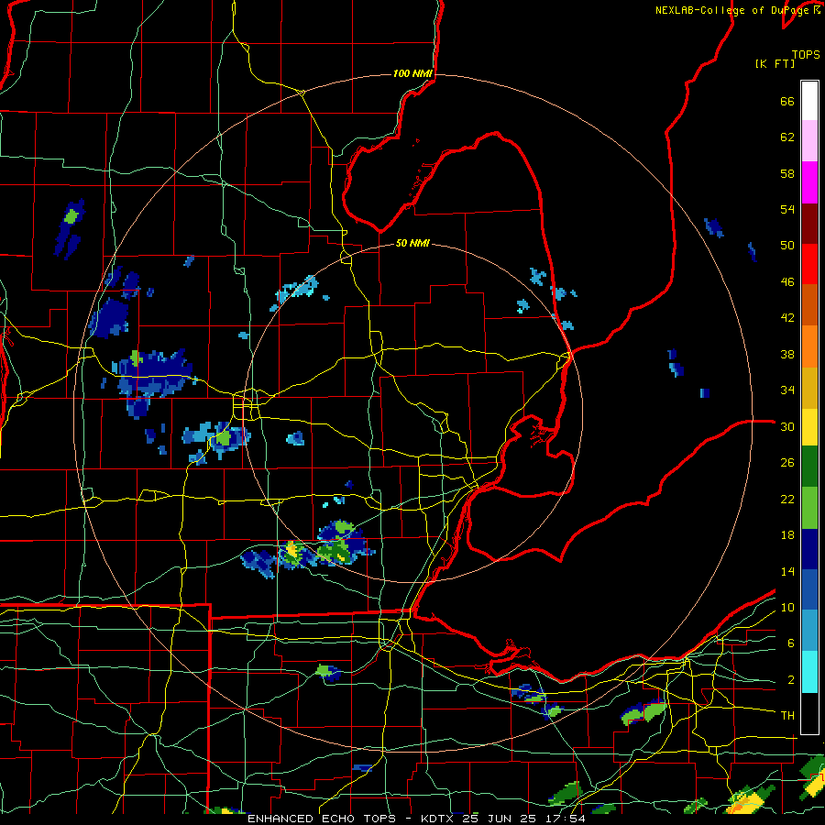Select the bright red legend swatch
The height and width of the screenshot is (825, 825).
coord(809,264)
